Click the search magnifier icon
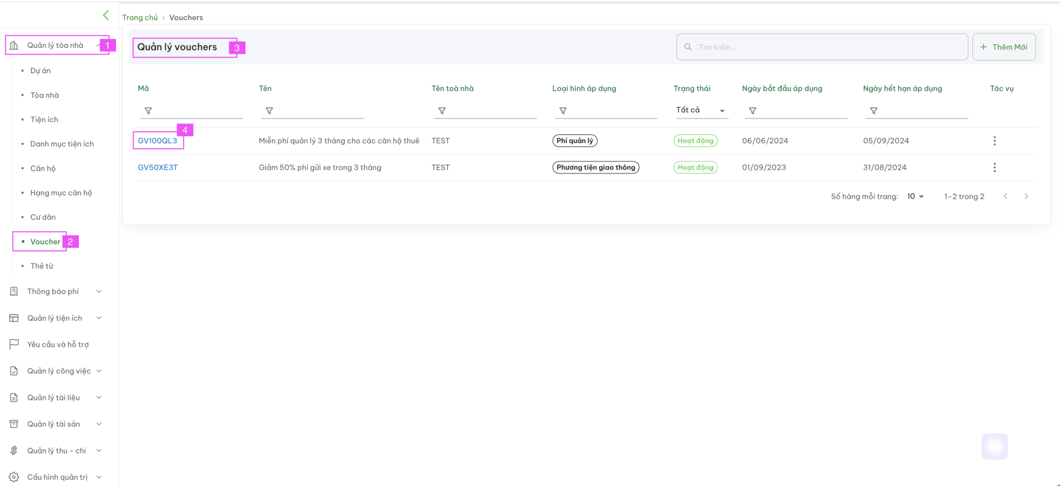 [688, 47]
